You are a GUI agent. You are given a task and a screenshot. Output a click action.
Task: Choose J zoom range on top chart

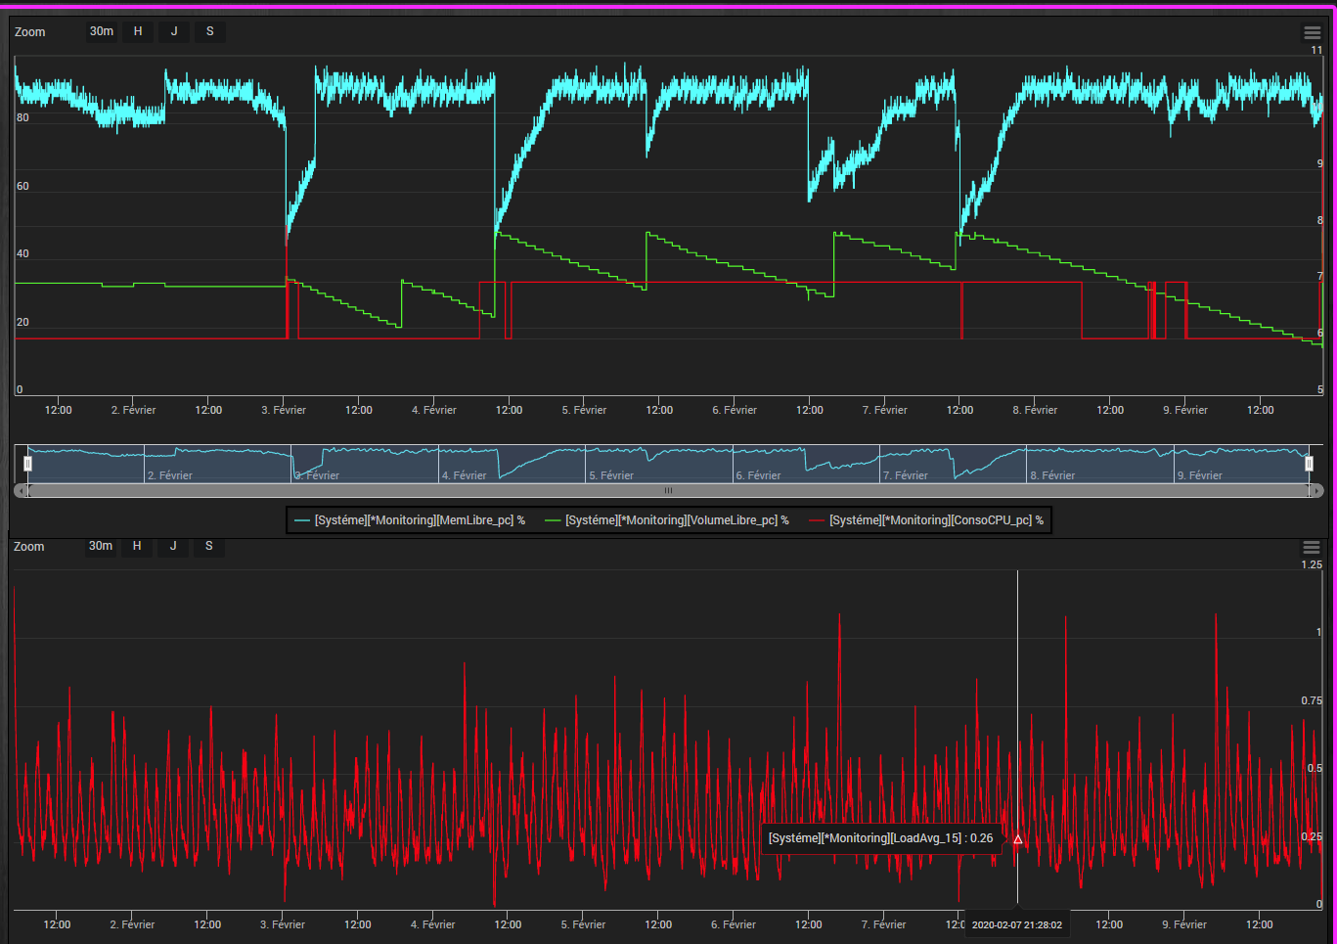coord(174,31)
